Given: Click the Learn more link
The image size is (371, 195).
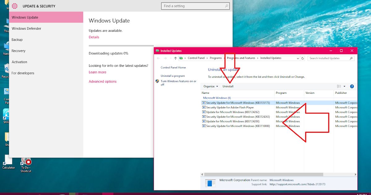Looking at the screenshot, I should [97, 72].
